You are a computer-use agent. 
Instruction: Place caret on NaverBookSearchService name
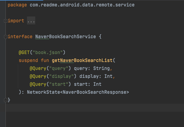[x=66, y=37]
